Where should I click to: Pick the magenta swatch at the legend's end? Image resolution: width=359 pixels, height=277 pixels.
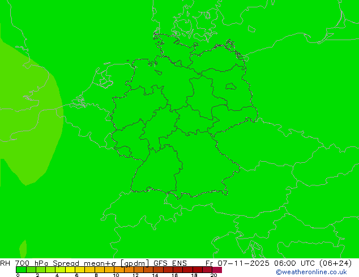click(217, 270)
